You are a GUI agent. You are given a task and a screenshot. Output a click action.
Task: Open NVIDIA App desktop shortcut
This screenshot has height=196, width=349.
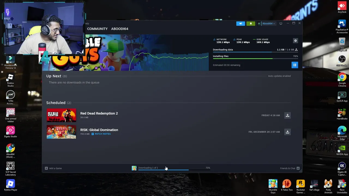coord(342,150)
